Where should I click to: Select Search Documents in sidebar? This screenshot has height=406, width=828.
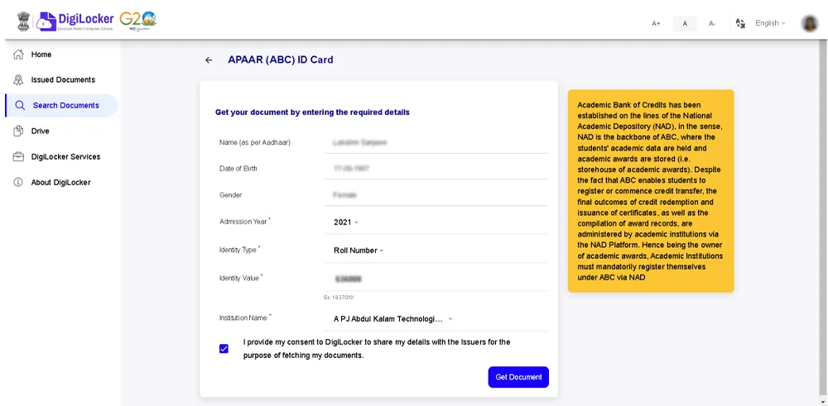[x=62, y=106]
